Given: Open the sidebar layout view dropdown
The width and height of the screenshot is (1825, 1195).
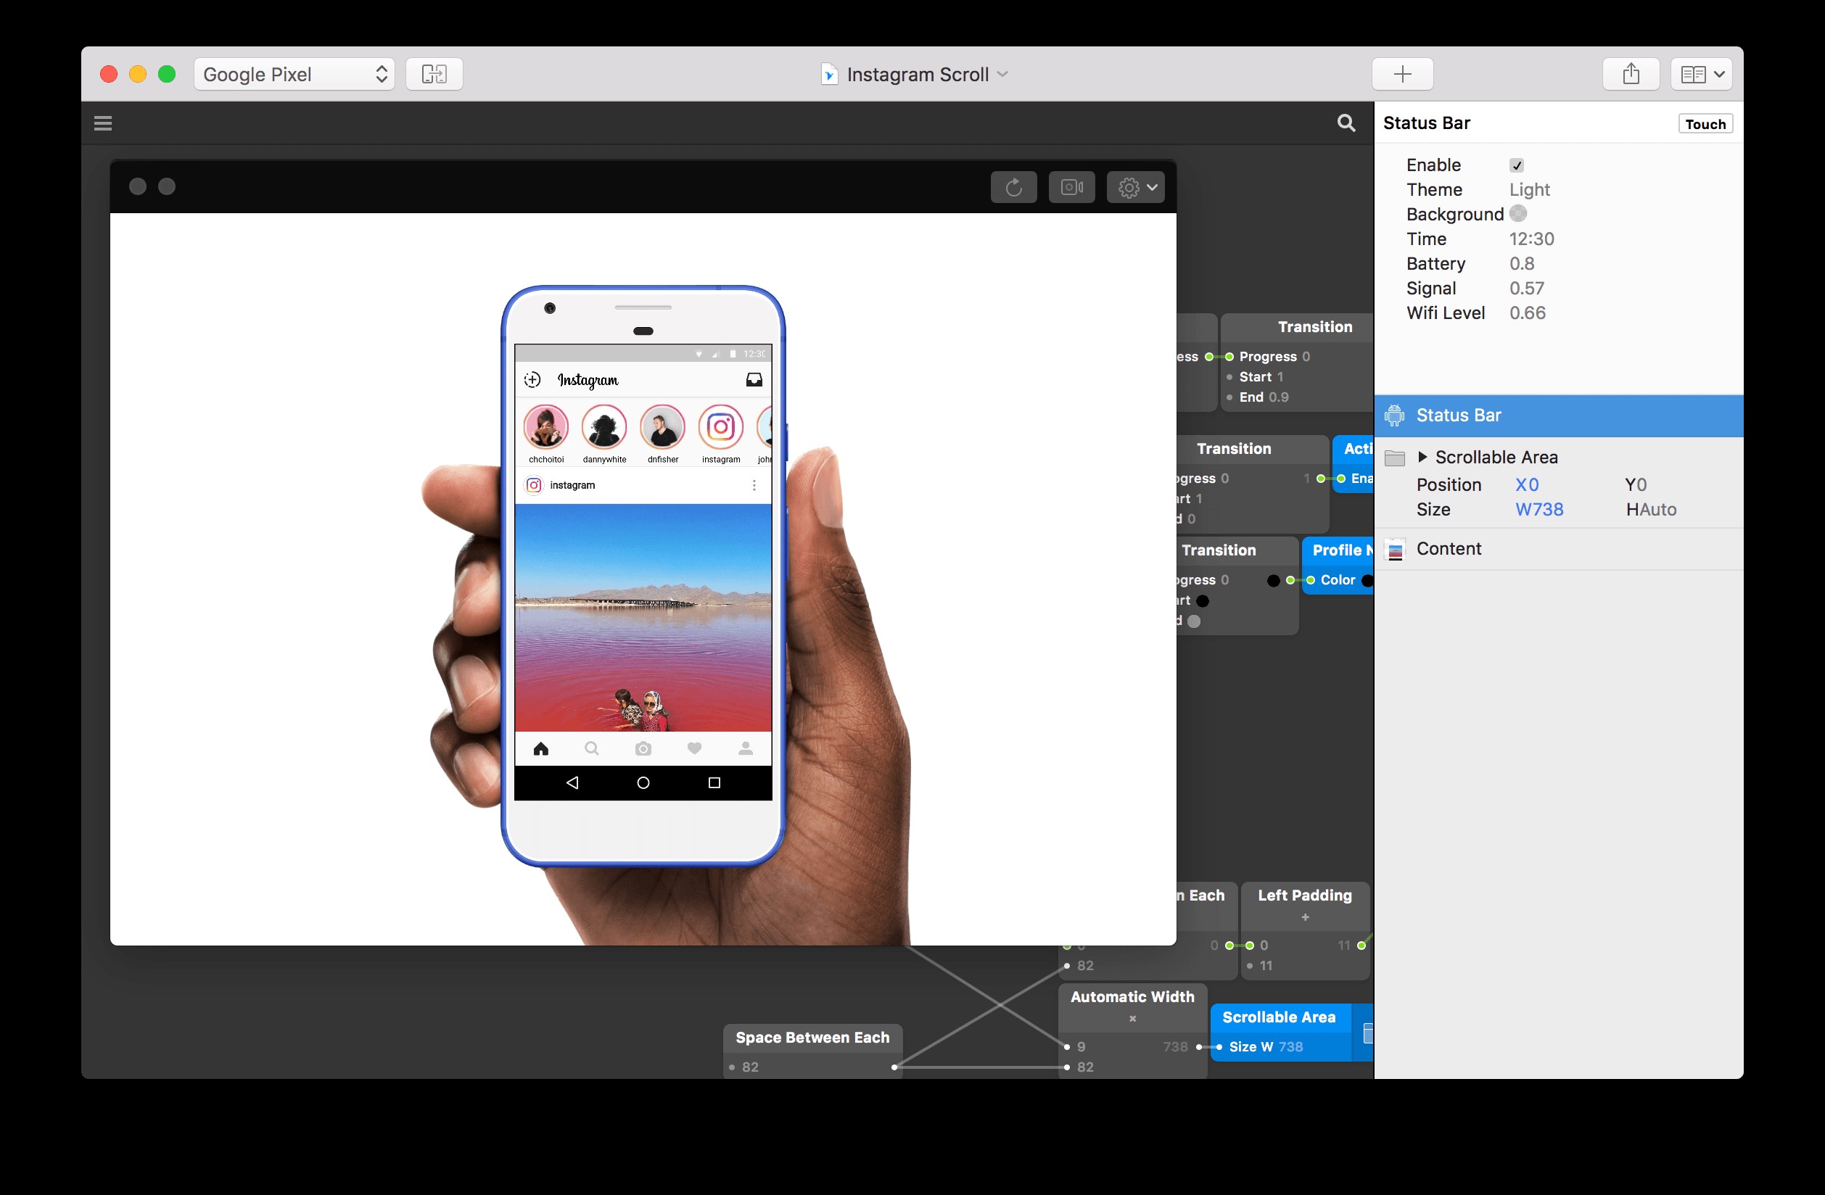Looking at the screenshot, I should point(1702,75).
